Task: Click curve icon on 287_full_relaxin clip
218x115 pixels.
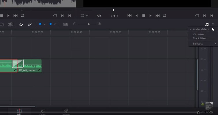Action: point(39,70)
